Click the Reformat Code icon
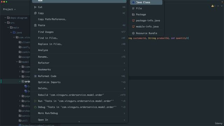Viewport: 224px width, 126px height. tap(35, 76)
